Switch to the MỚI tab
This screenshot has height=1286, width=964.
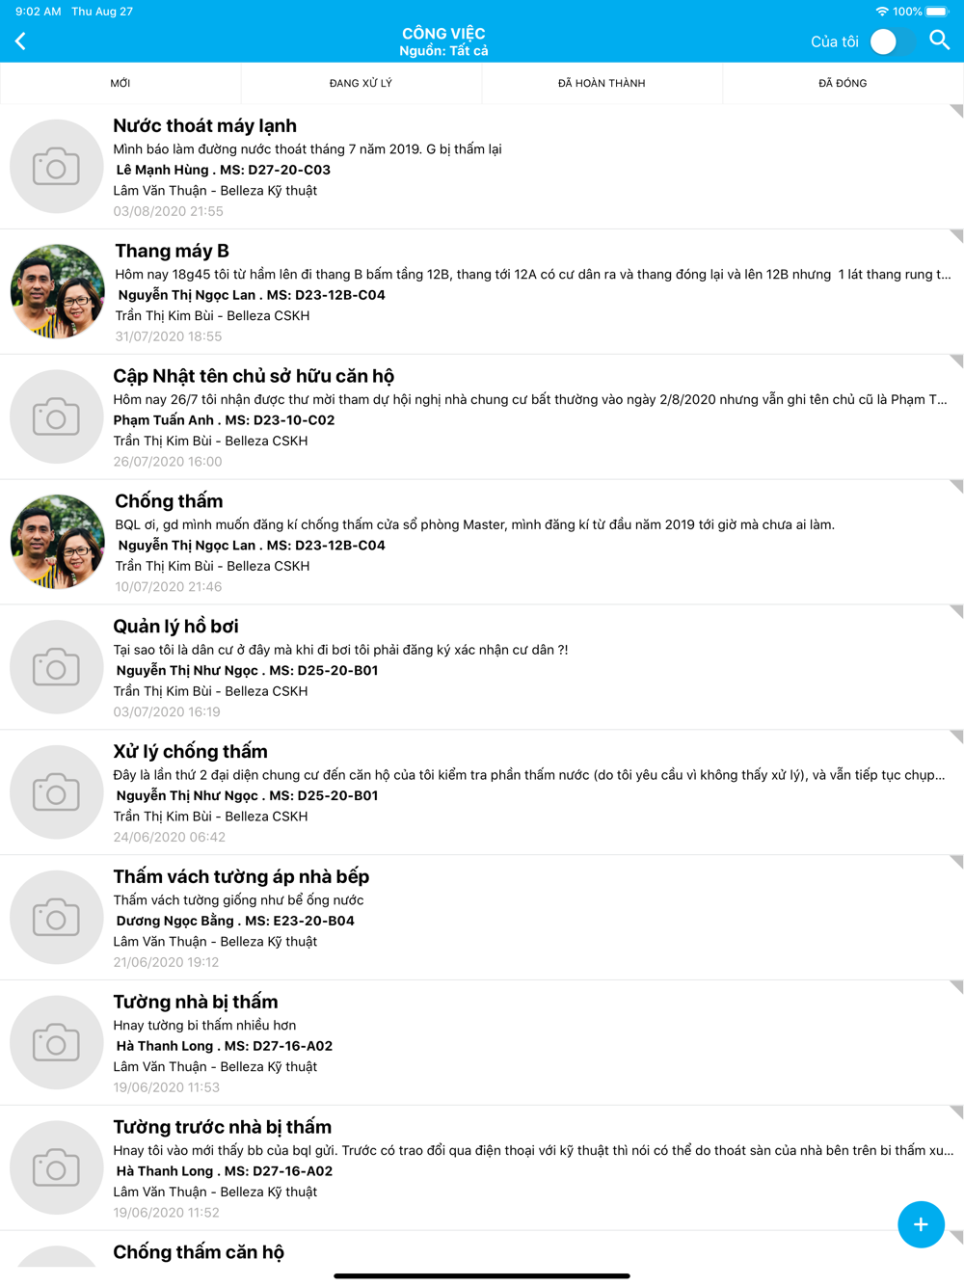click(x=120, y=84)
